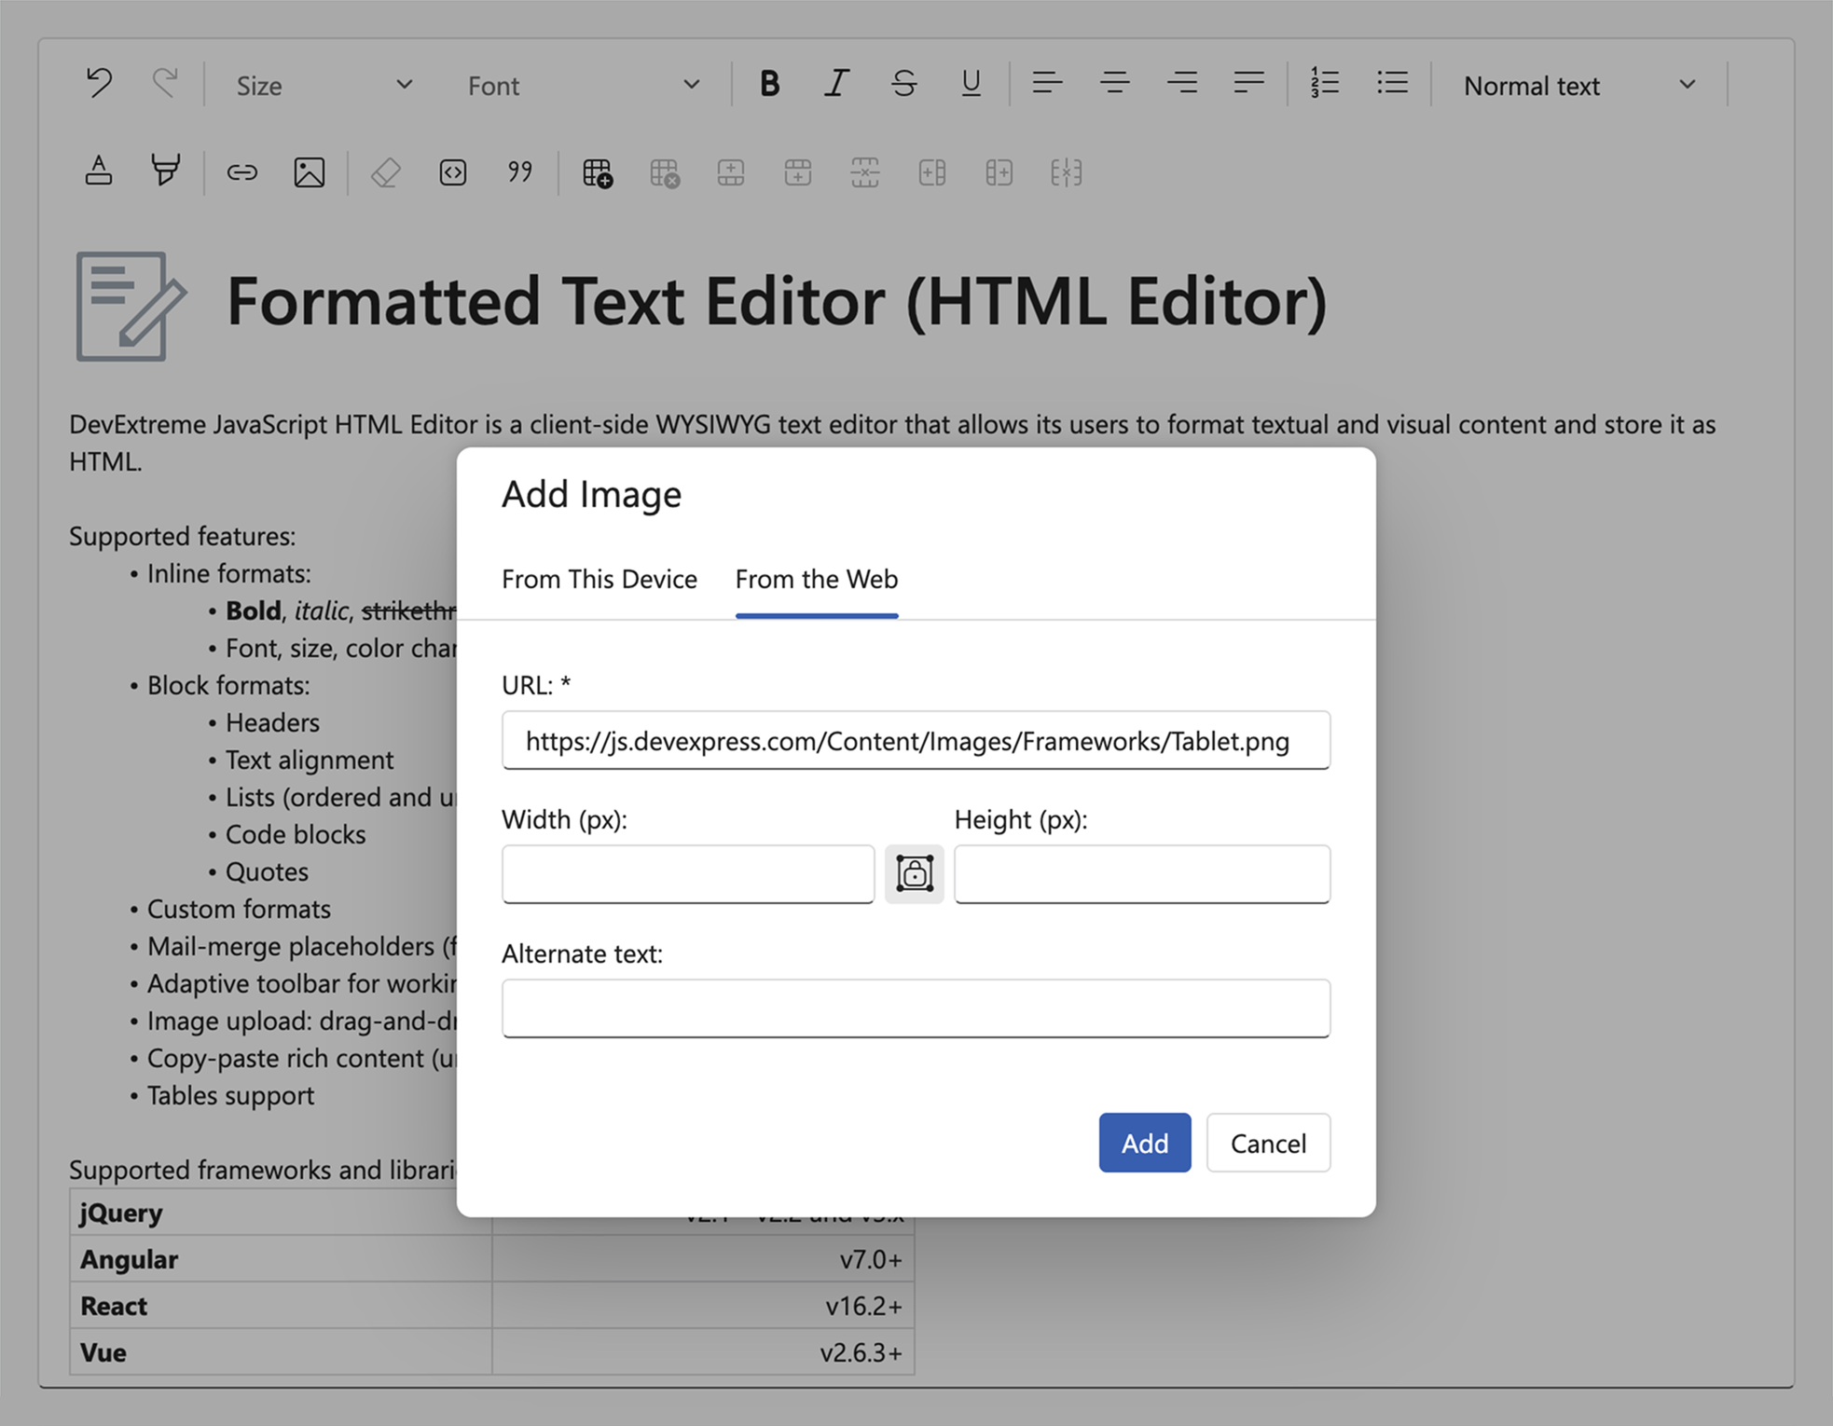Image resolution: width=1833 pixels, height=1426 pixels.
Task: Apply strikethrough formatting
Action: point(903,84)
